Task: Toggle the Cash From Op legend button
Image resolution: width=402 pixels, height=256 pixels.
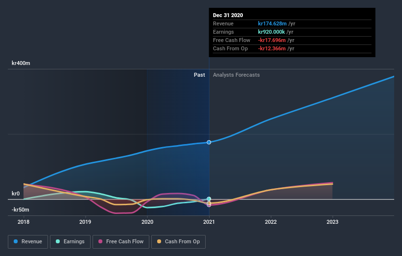Action: coord(178,242)
